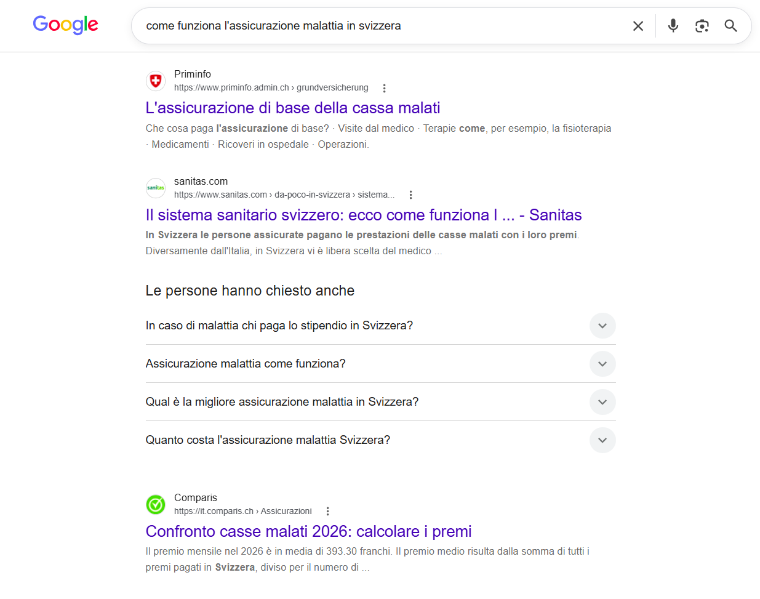Clear the search query with the X icon
Screen dimensions: 760x599
pos(638,26)
